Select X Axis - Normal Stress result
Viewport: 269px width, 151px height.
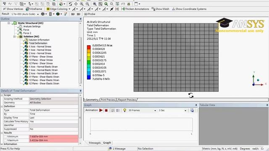click(x=40, y=47)
